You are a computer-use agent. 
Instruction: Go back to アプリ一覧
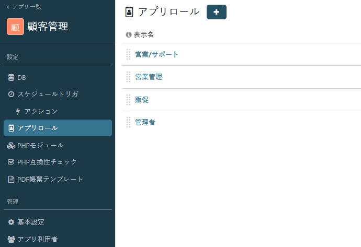click(x=24, y=7)
